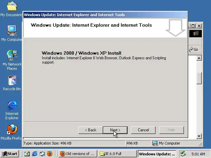
Task: Click the 'Install includes: Internet Explorer 6' description text
Action: 104,60
